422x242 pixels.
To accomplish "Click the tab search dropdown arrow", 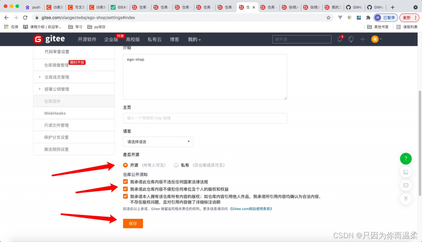I will point(415,7).
